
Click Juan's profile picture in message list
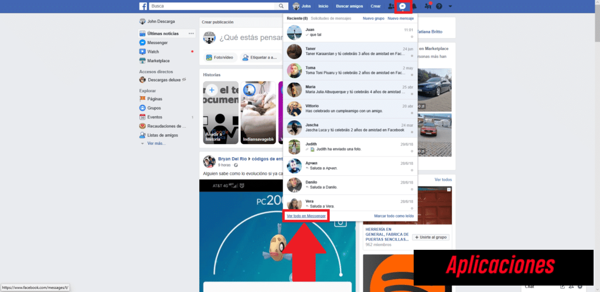click(x=294, y=32)
